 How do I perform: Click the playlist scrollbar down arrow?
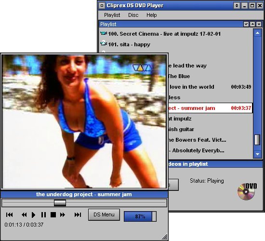click(257, 154)
